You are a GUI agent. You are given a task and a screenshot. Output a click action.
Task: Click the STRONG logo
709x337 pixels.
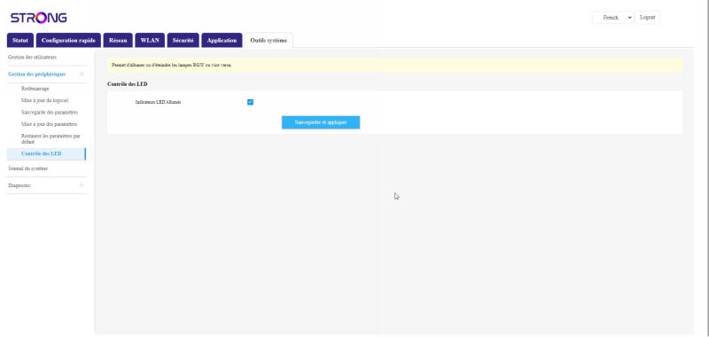(x=38, y=18)
